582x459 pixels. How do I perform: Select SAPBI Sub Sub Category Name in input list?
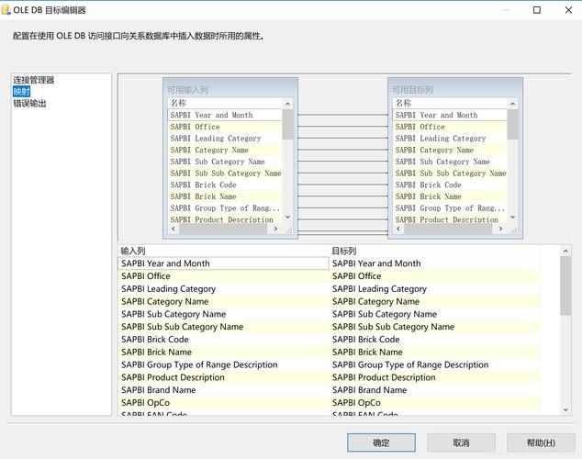pos(225,174)
